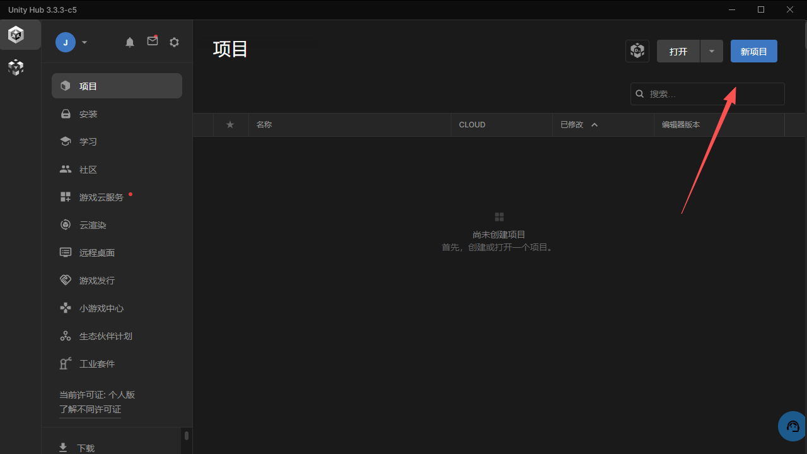The width and height of the screenshot is (807, 454).
Task: Minimize the Unity Hub window
Action: click(x=732, y=9)
